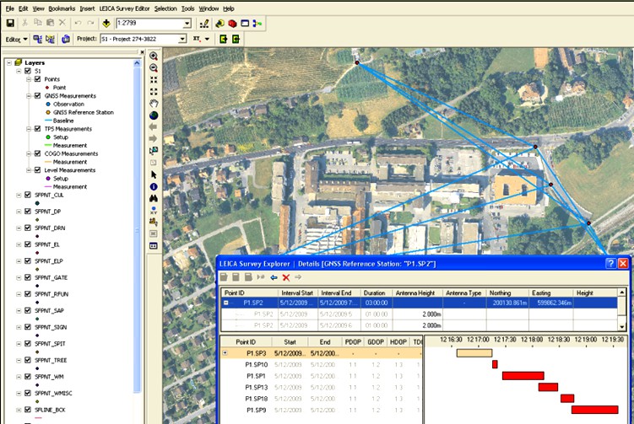Image resolution: width=634 pixels, height=424 pixels.
Task: Click the Full Extent globe icon
Action: [x=154, y=115]
